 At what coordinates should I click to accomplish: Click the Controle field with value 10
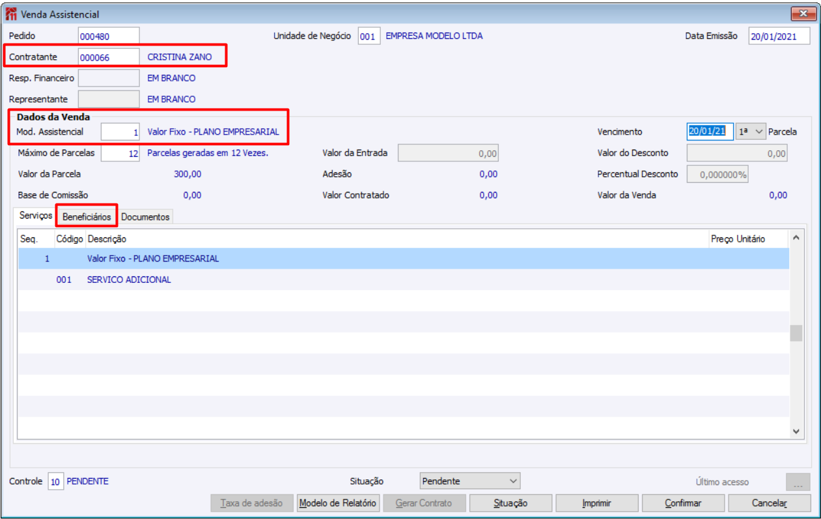coord(55,481)
